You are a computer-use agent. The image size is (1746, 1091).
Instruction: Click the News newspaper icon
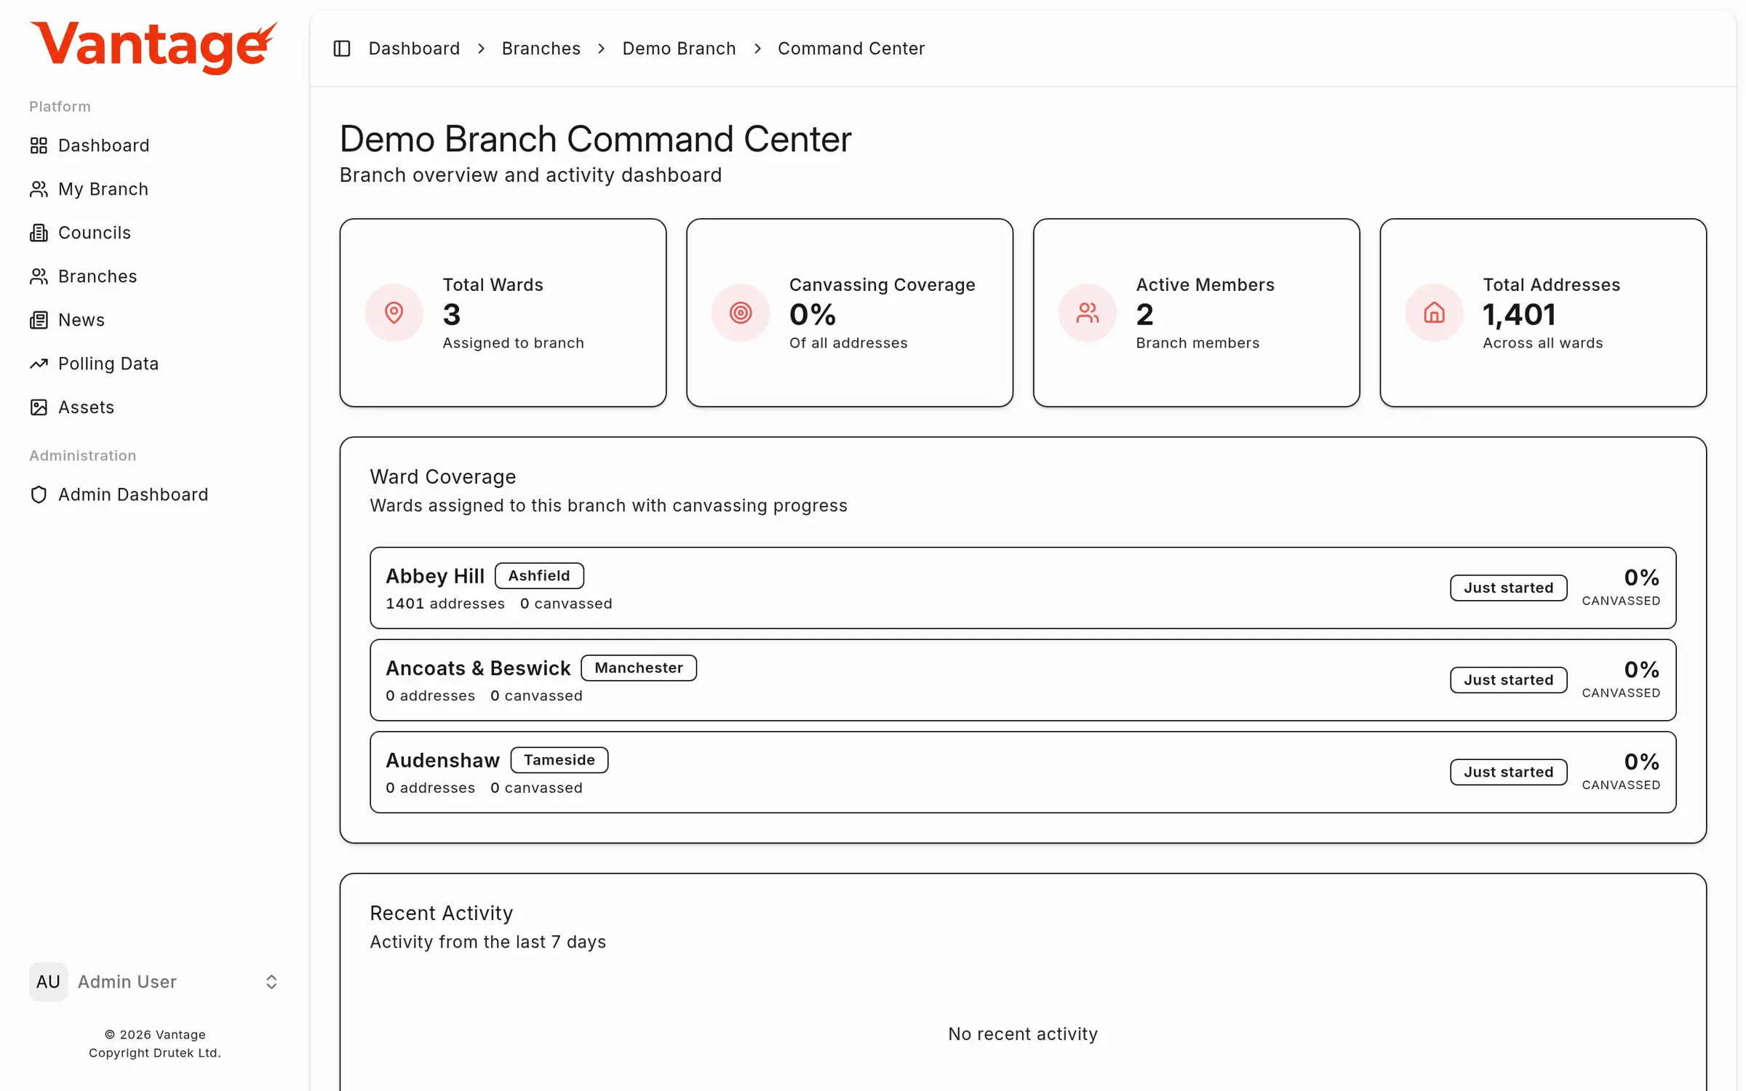[x=39, y=320]
